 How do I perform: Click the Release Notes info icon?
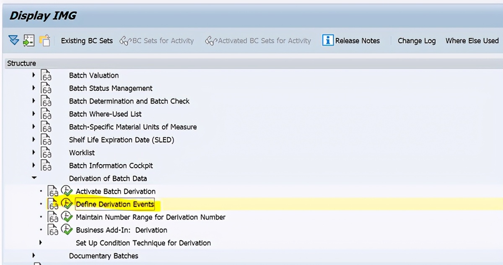pyautogui.click(x=328, y=40)
